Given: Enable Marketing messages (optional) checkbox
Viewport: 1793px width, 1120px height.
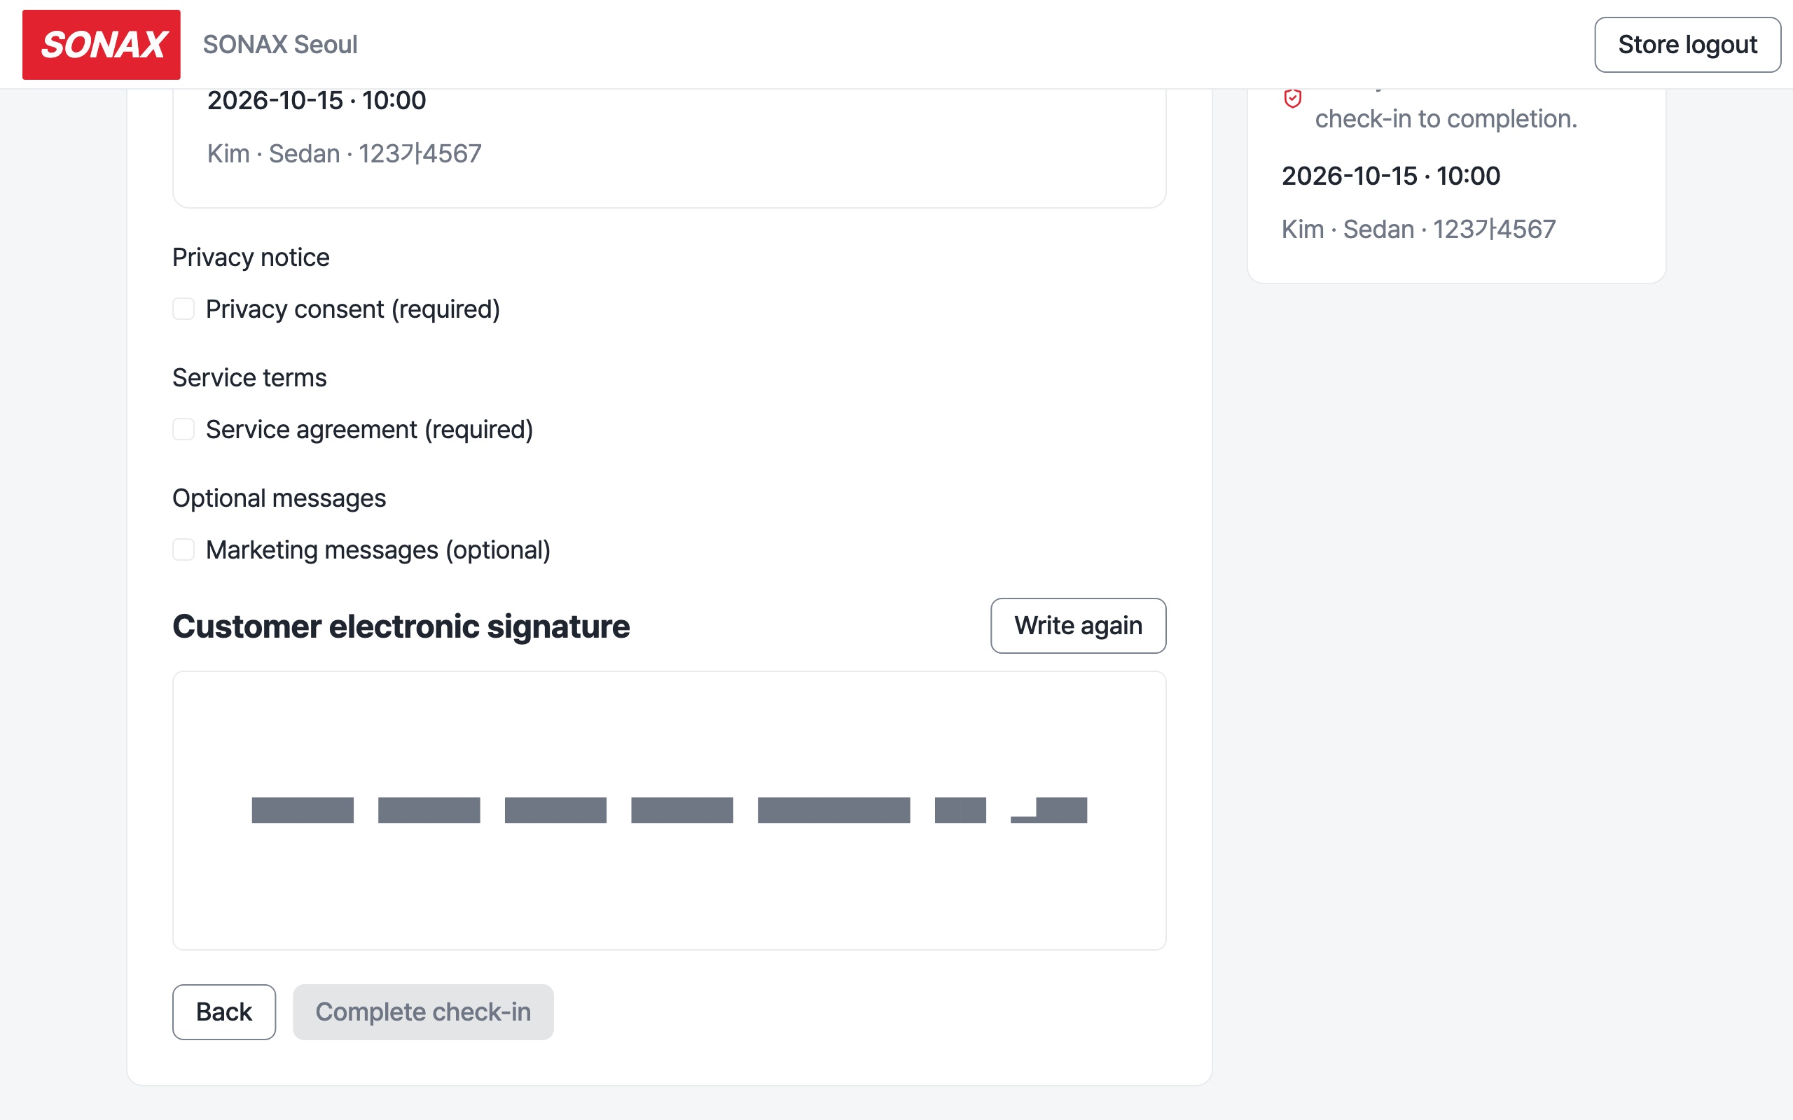Looking at the screenshot, I should coord(183,549).
